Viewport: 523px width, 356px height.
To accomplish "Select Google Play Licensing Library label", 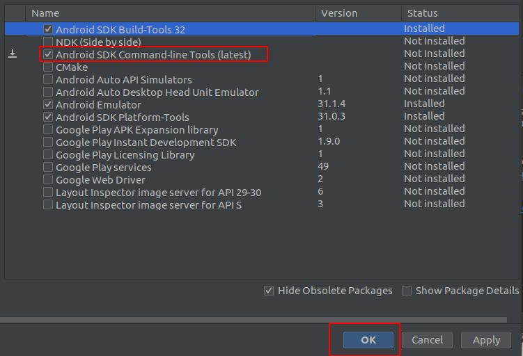I will (125, 155).
